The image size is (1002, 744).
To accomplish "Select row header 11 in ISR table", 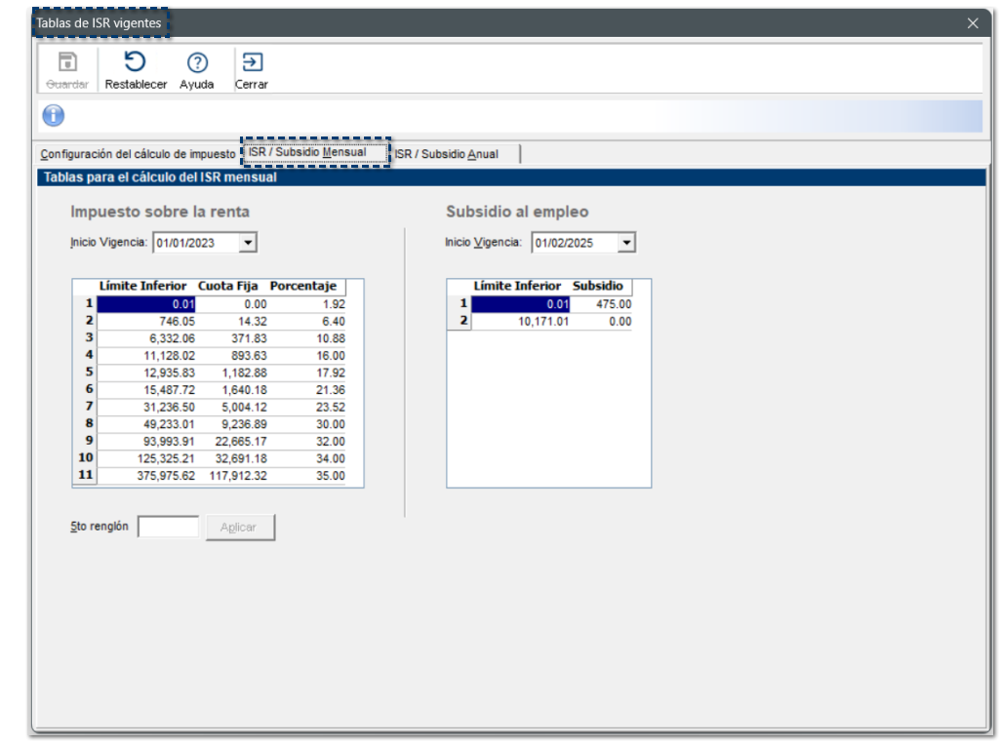I will 85,476.
